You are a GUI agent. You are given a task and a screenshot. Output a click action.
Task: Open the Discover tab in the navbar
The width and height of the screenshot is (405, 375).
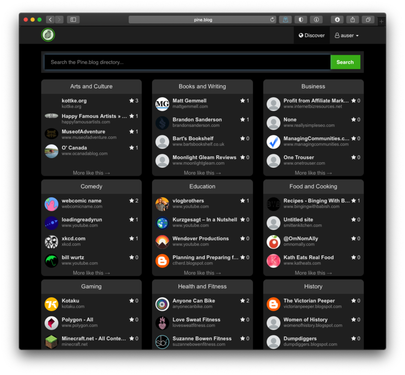(x=312, y=35)
